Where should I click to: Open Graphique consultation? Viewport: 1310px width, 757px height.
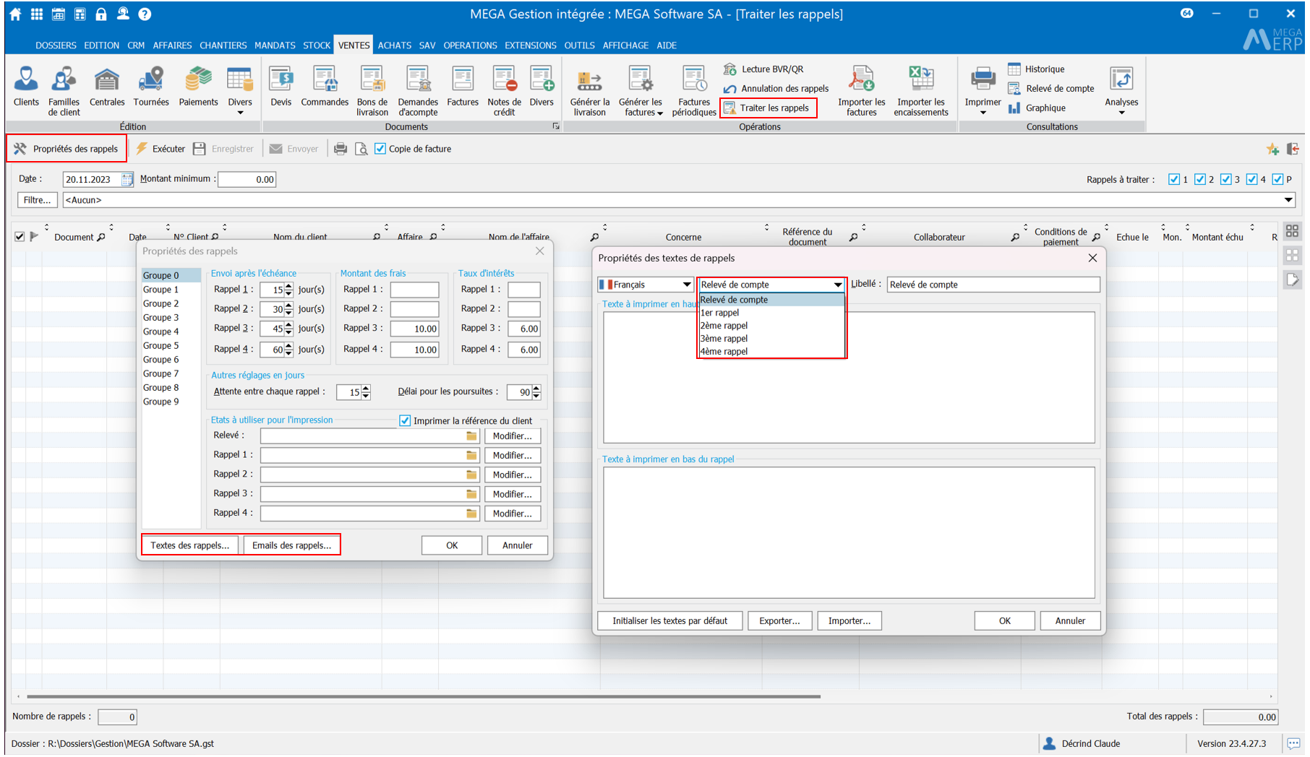pyautogui.click(x=1037, y=108)
